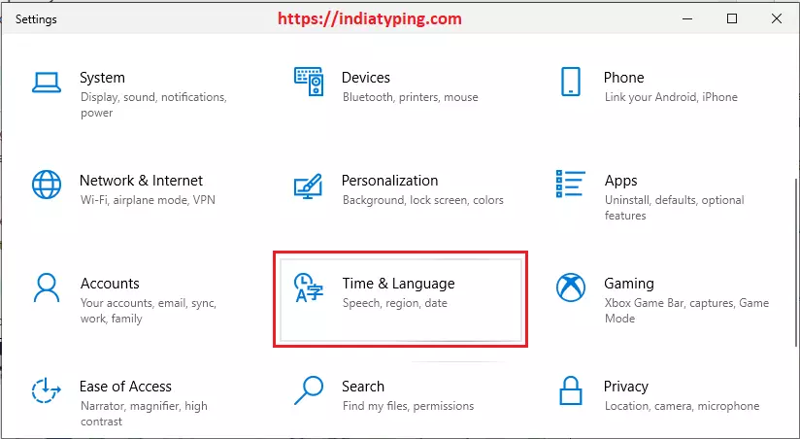Click 'Narrator, magnifier, high contrast' description

(144, 414)
